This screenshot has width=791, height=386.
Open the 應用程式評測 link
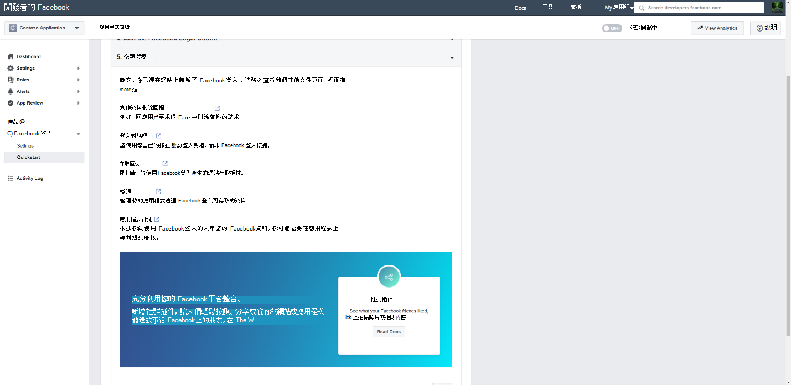(136, 220)
